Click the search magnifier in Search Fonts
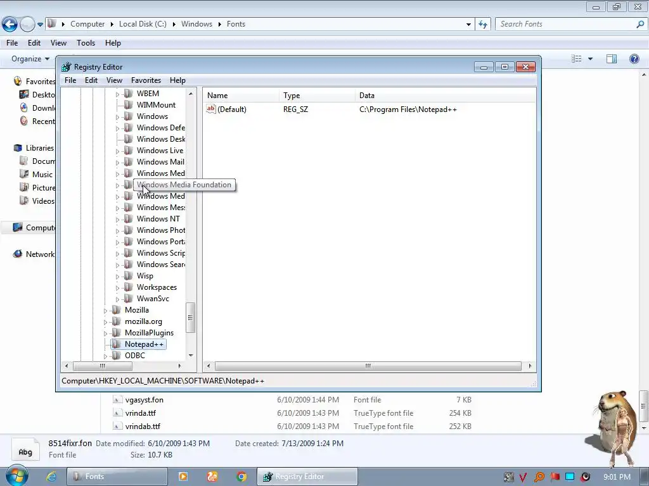The height and width of the screenshot is (486, 649). [x=640, y=24]
